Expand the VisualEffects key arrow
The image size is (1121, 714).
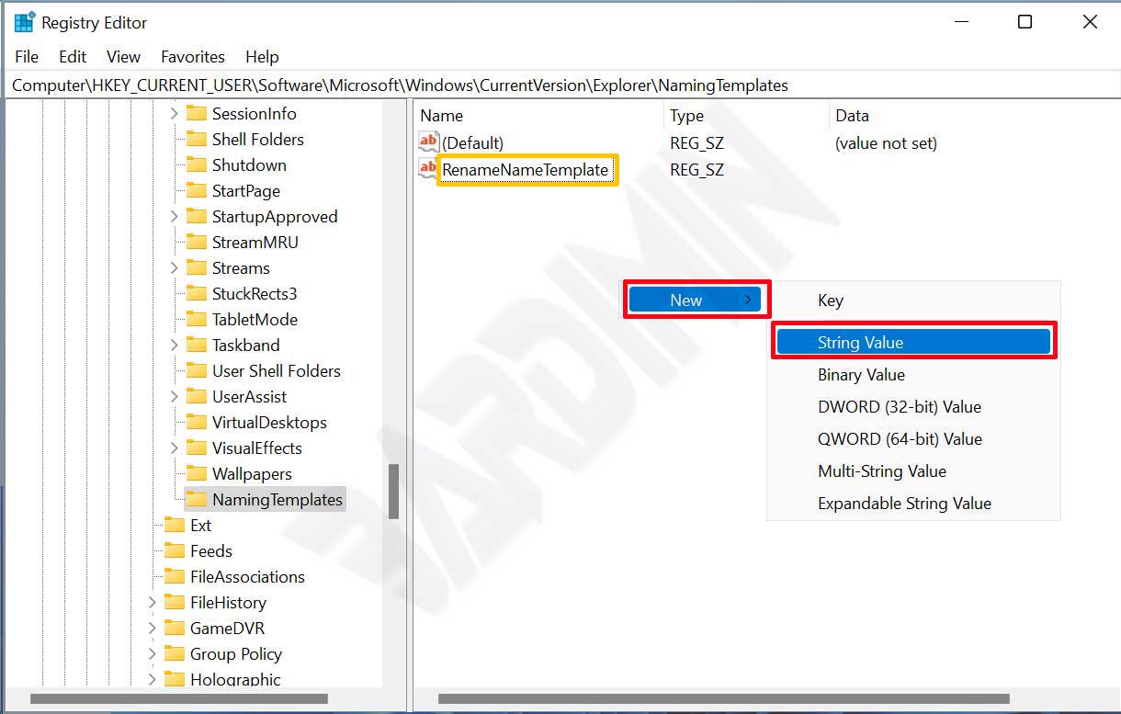point(175,448)
